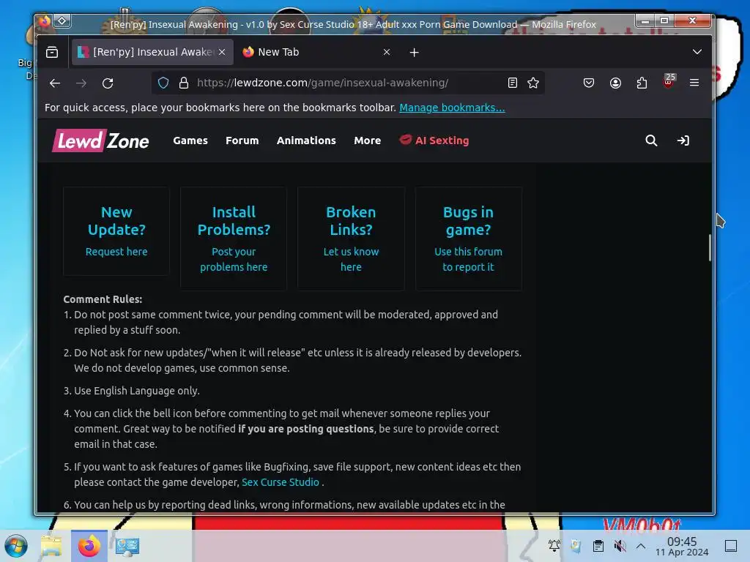750x562 pixels.
Task: Click the tracking protection shield icon
Action: click(x=163, y=83)
